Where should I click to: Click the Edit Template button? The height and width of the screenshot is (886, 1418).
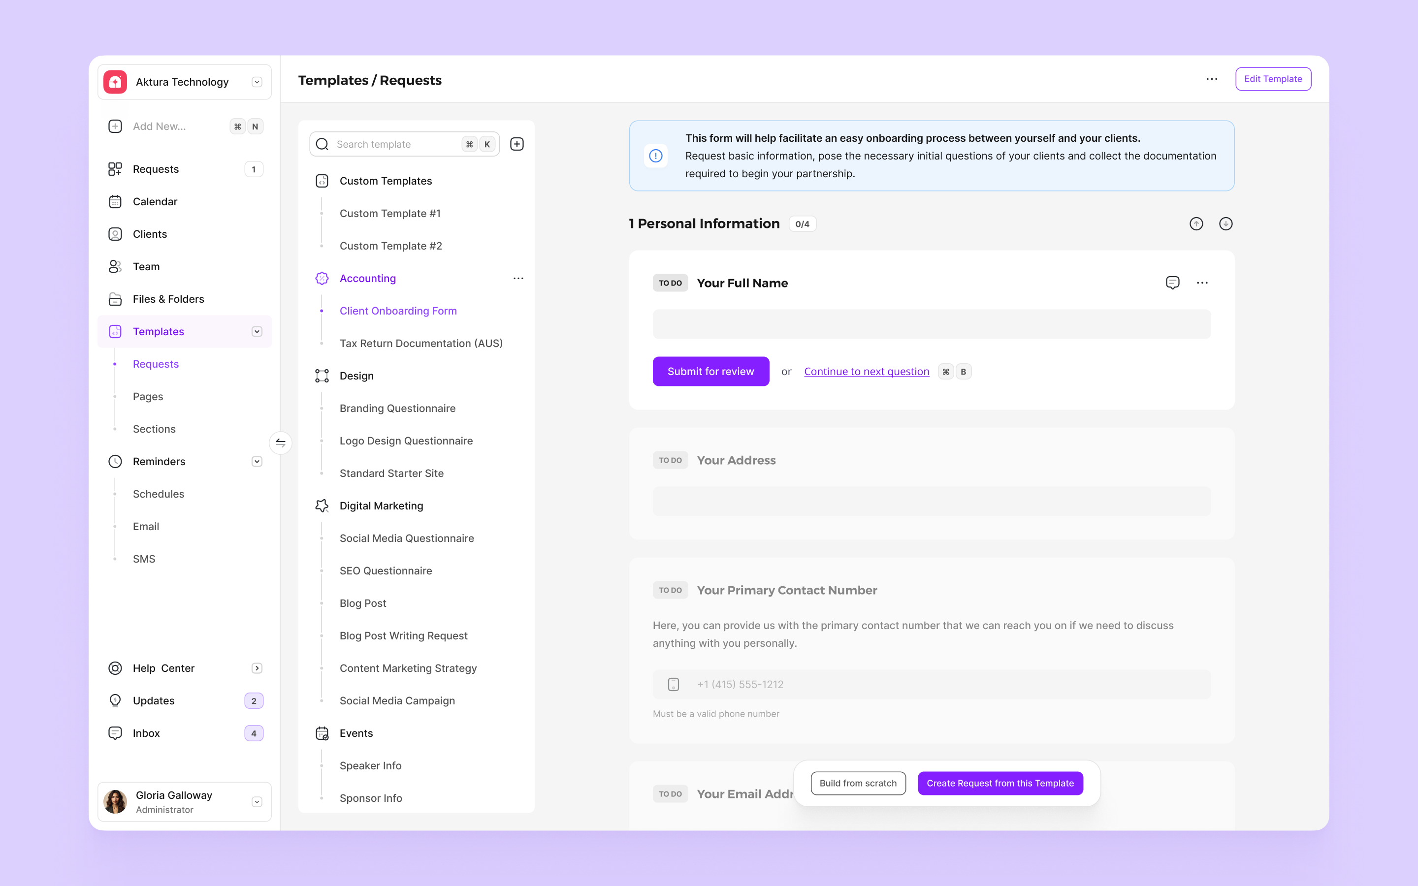click(1273, 79)
